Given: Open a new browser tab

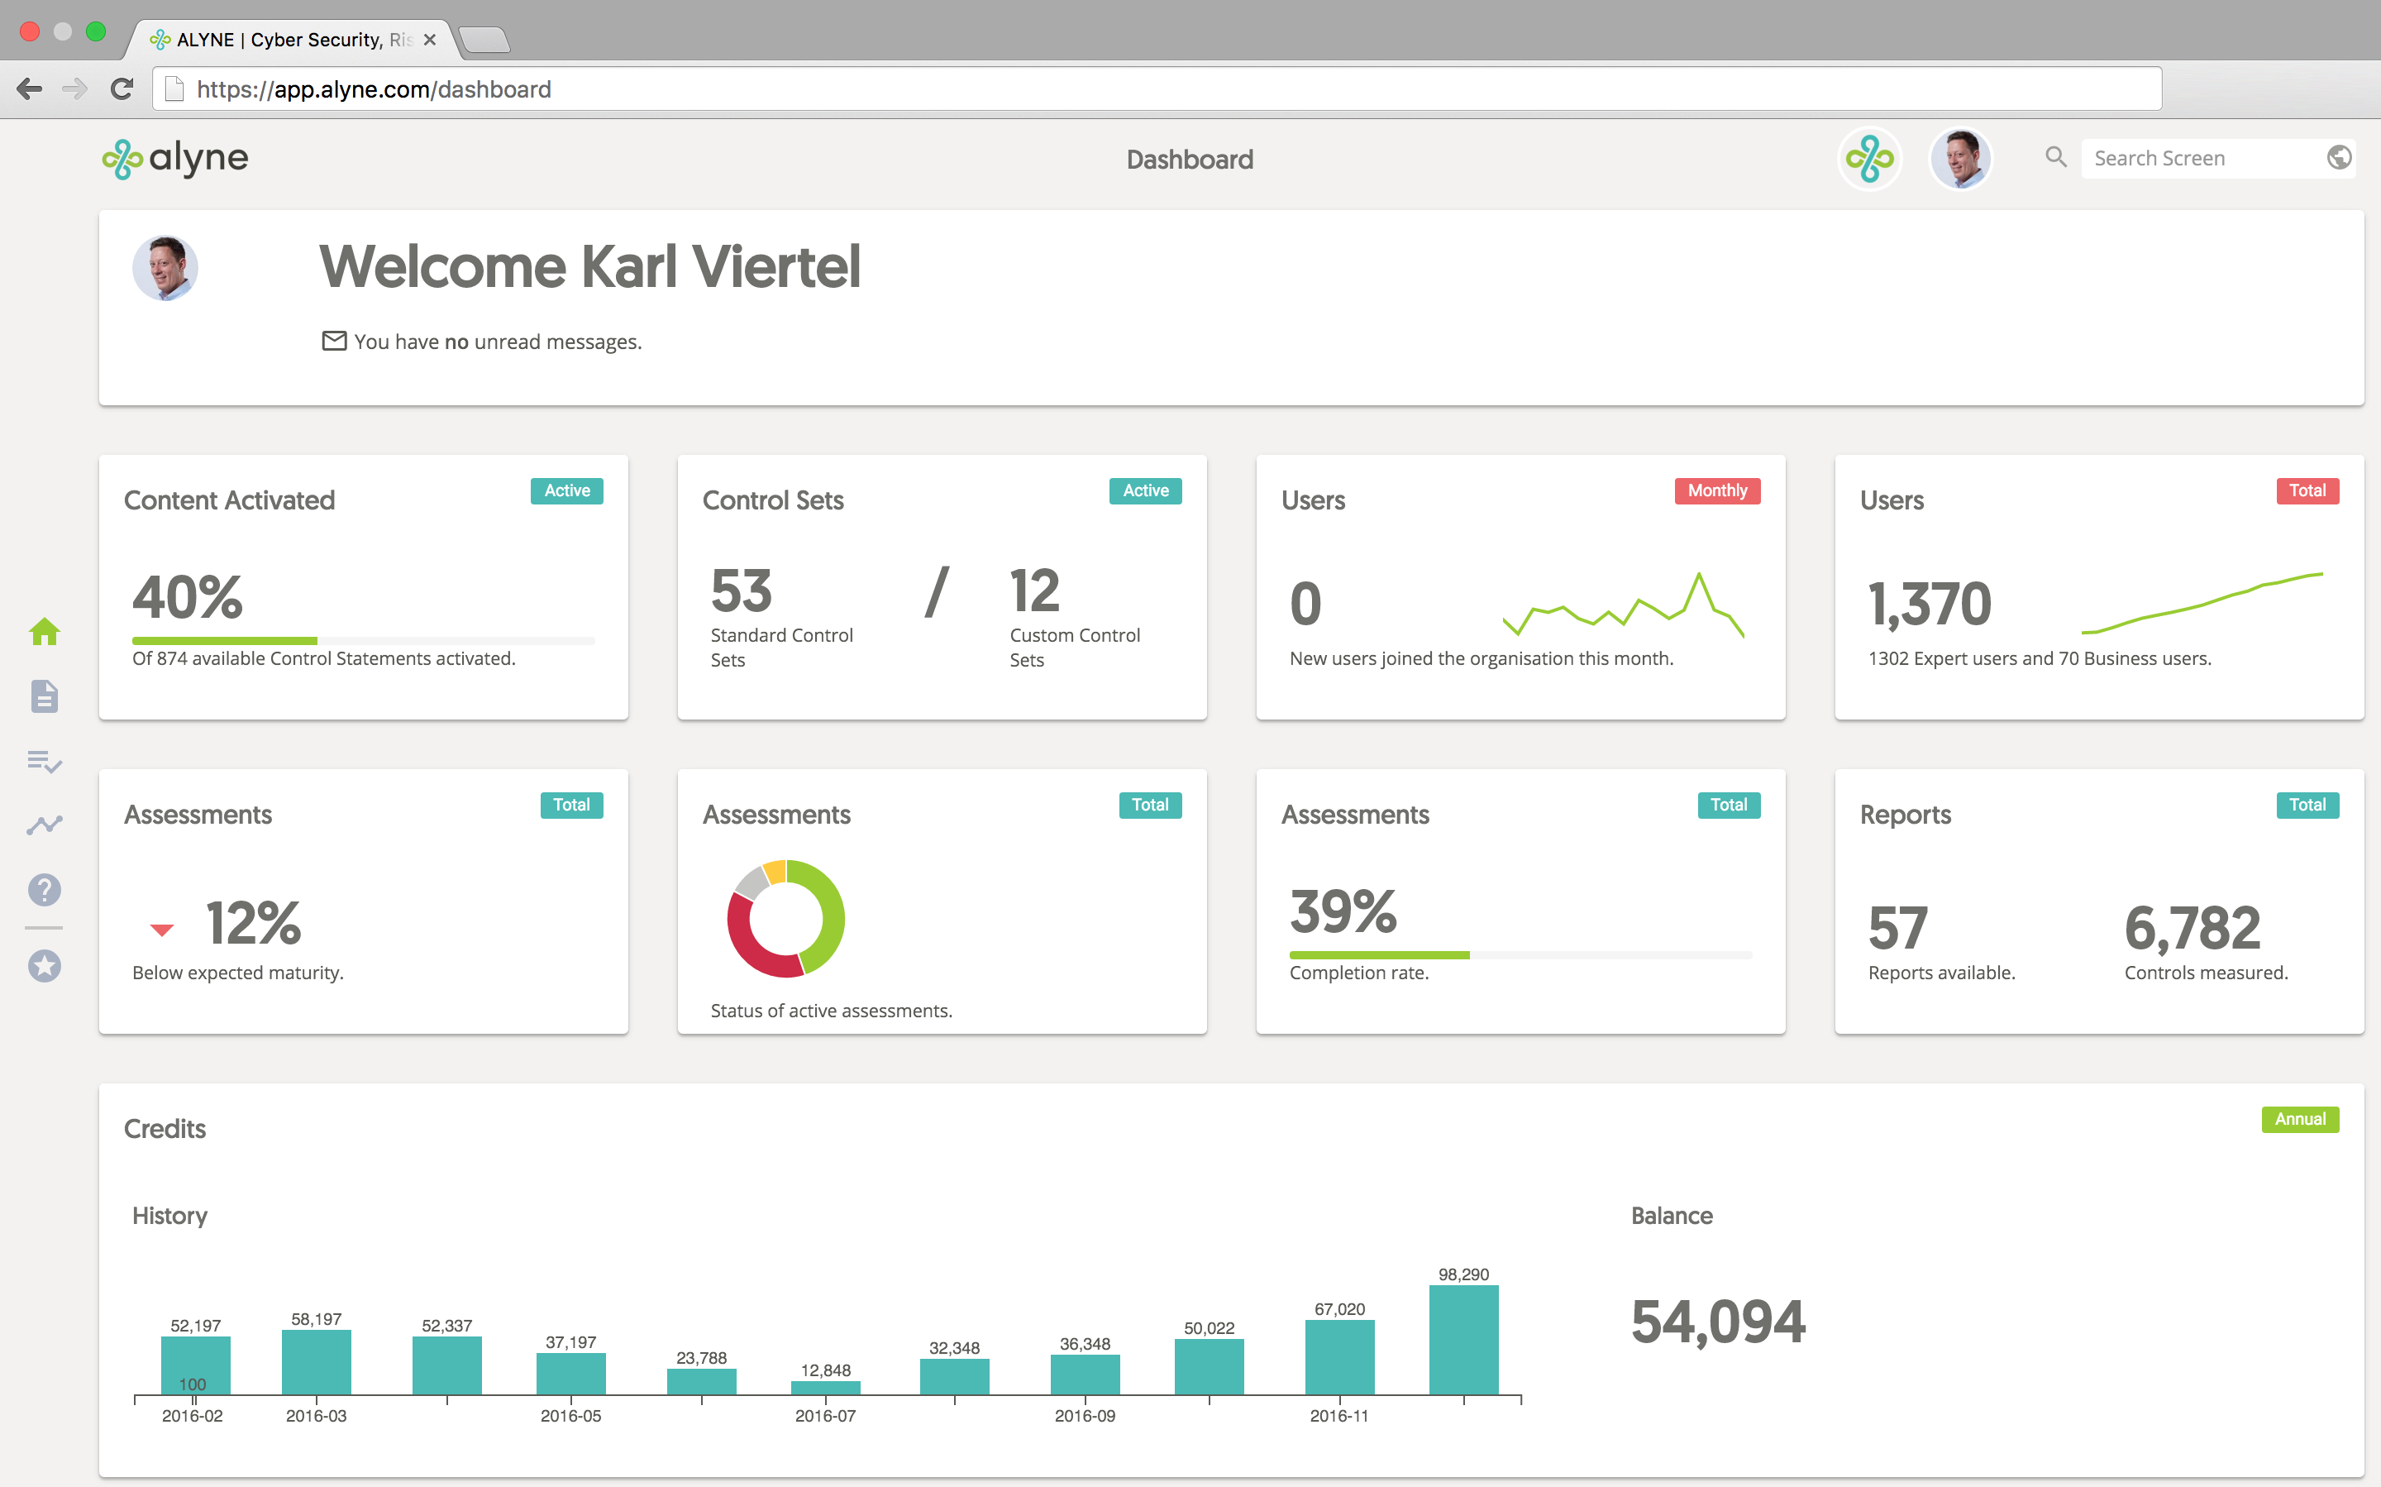Looking at the screenshot, I should pos(484,40).
